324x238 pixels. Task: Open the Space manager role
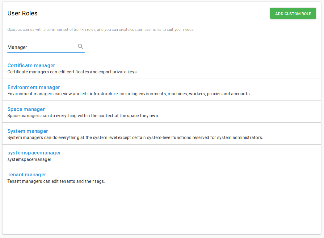click(x=26, y=109)
